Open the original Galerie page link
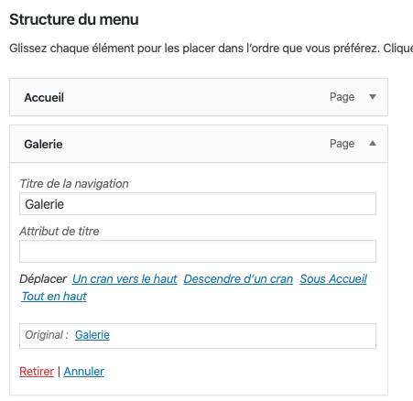This screenshot has width=413, height=401. click(x=92, y=335)
